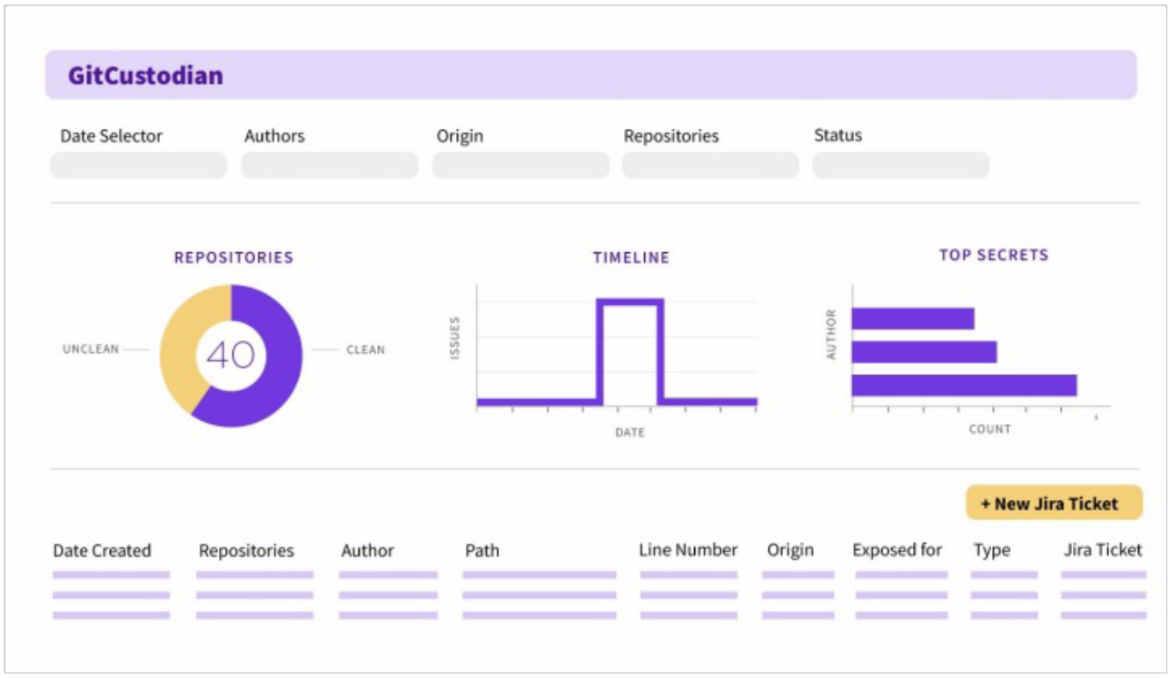The width and height of the screenshot is (1170, 678).
Task: Sort by the Author column header
Action: [368, 550]
